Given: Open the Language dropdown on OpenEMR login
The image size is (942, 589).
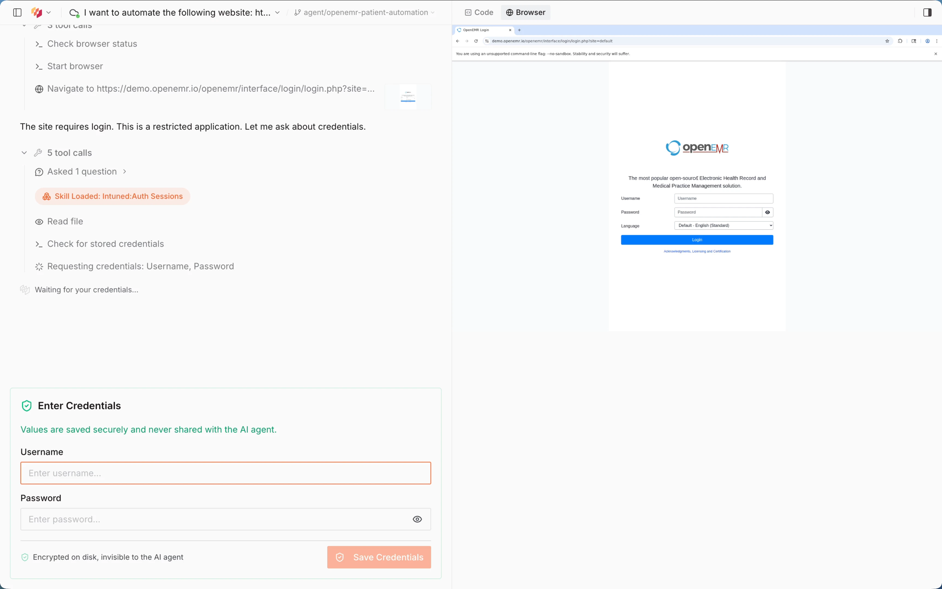Looking at the screenshot, I should click(x=723, y=225).
